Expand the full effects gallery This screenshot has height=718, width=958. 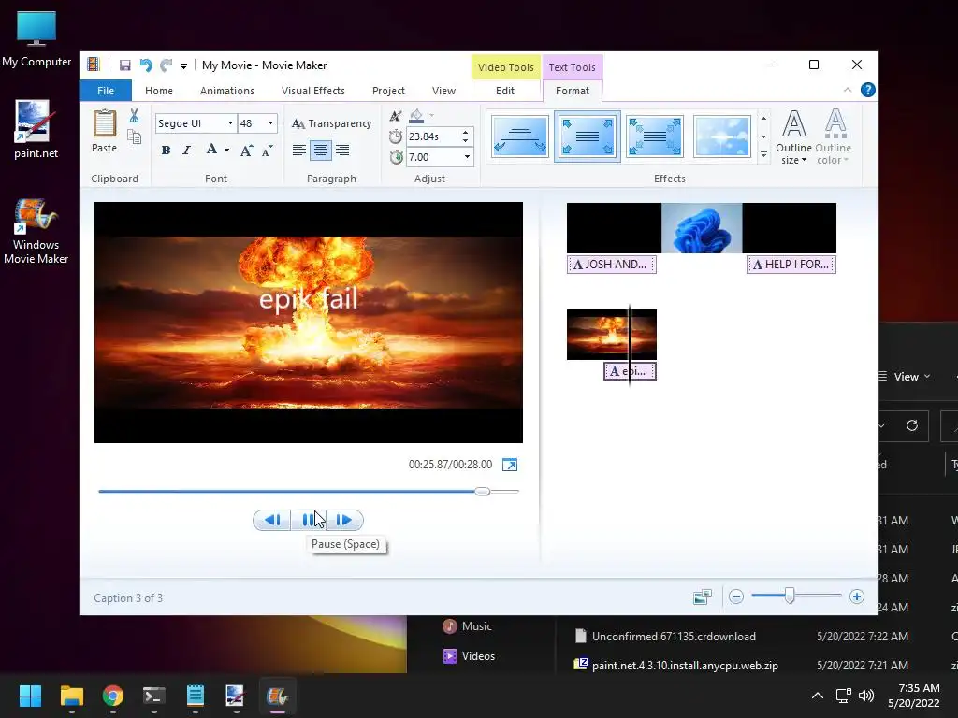click(763, 155)
